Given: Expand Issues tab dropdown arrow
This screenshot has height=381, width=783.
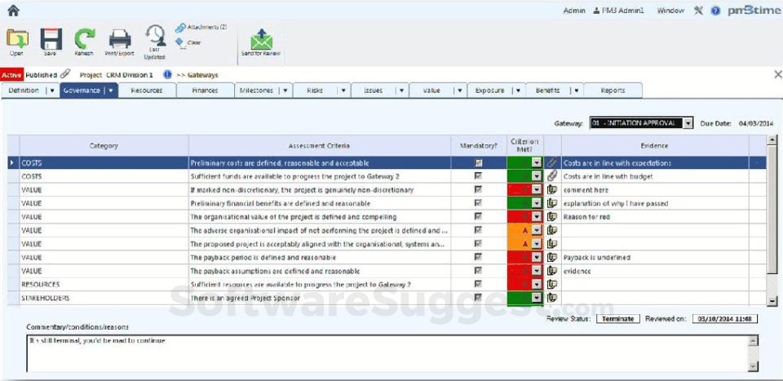Looking at the screenshot, I should tap(401, 91).
